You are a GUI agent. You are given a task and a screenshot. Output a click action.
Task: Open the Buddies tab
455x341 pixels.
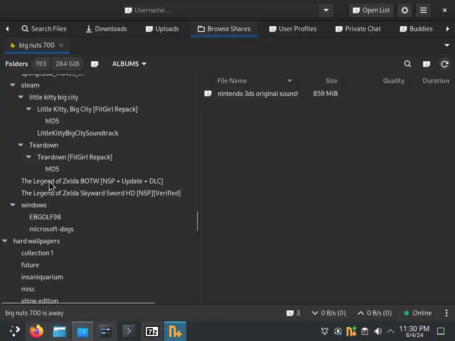pyautogui.click(x=416, y=29)
